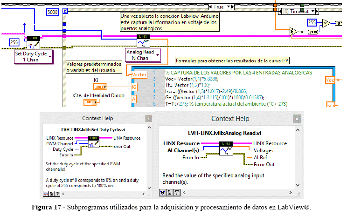347x222 pixels.
Task: Click scroll-right arrow in Set Duty Cycle help
Action: click(x=143, y=194)
